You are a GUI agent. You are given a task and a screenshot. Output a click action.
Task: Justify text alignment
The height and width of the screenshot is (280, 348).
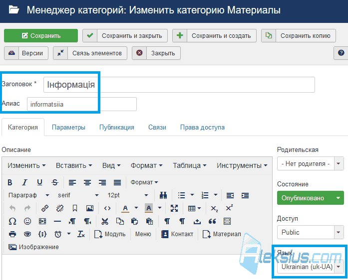tap(117, 182)
